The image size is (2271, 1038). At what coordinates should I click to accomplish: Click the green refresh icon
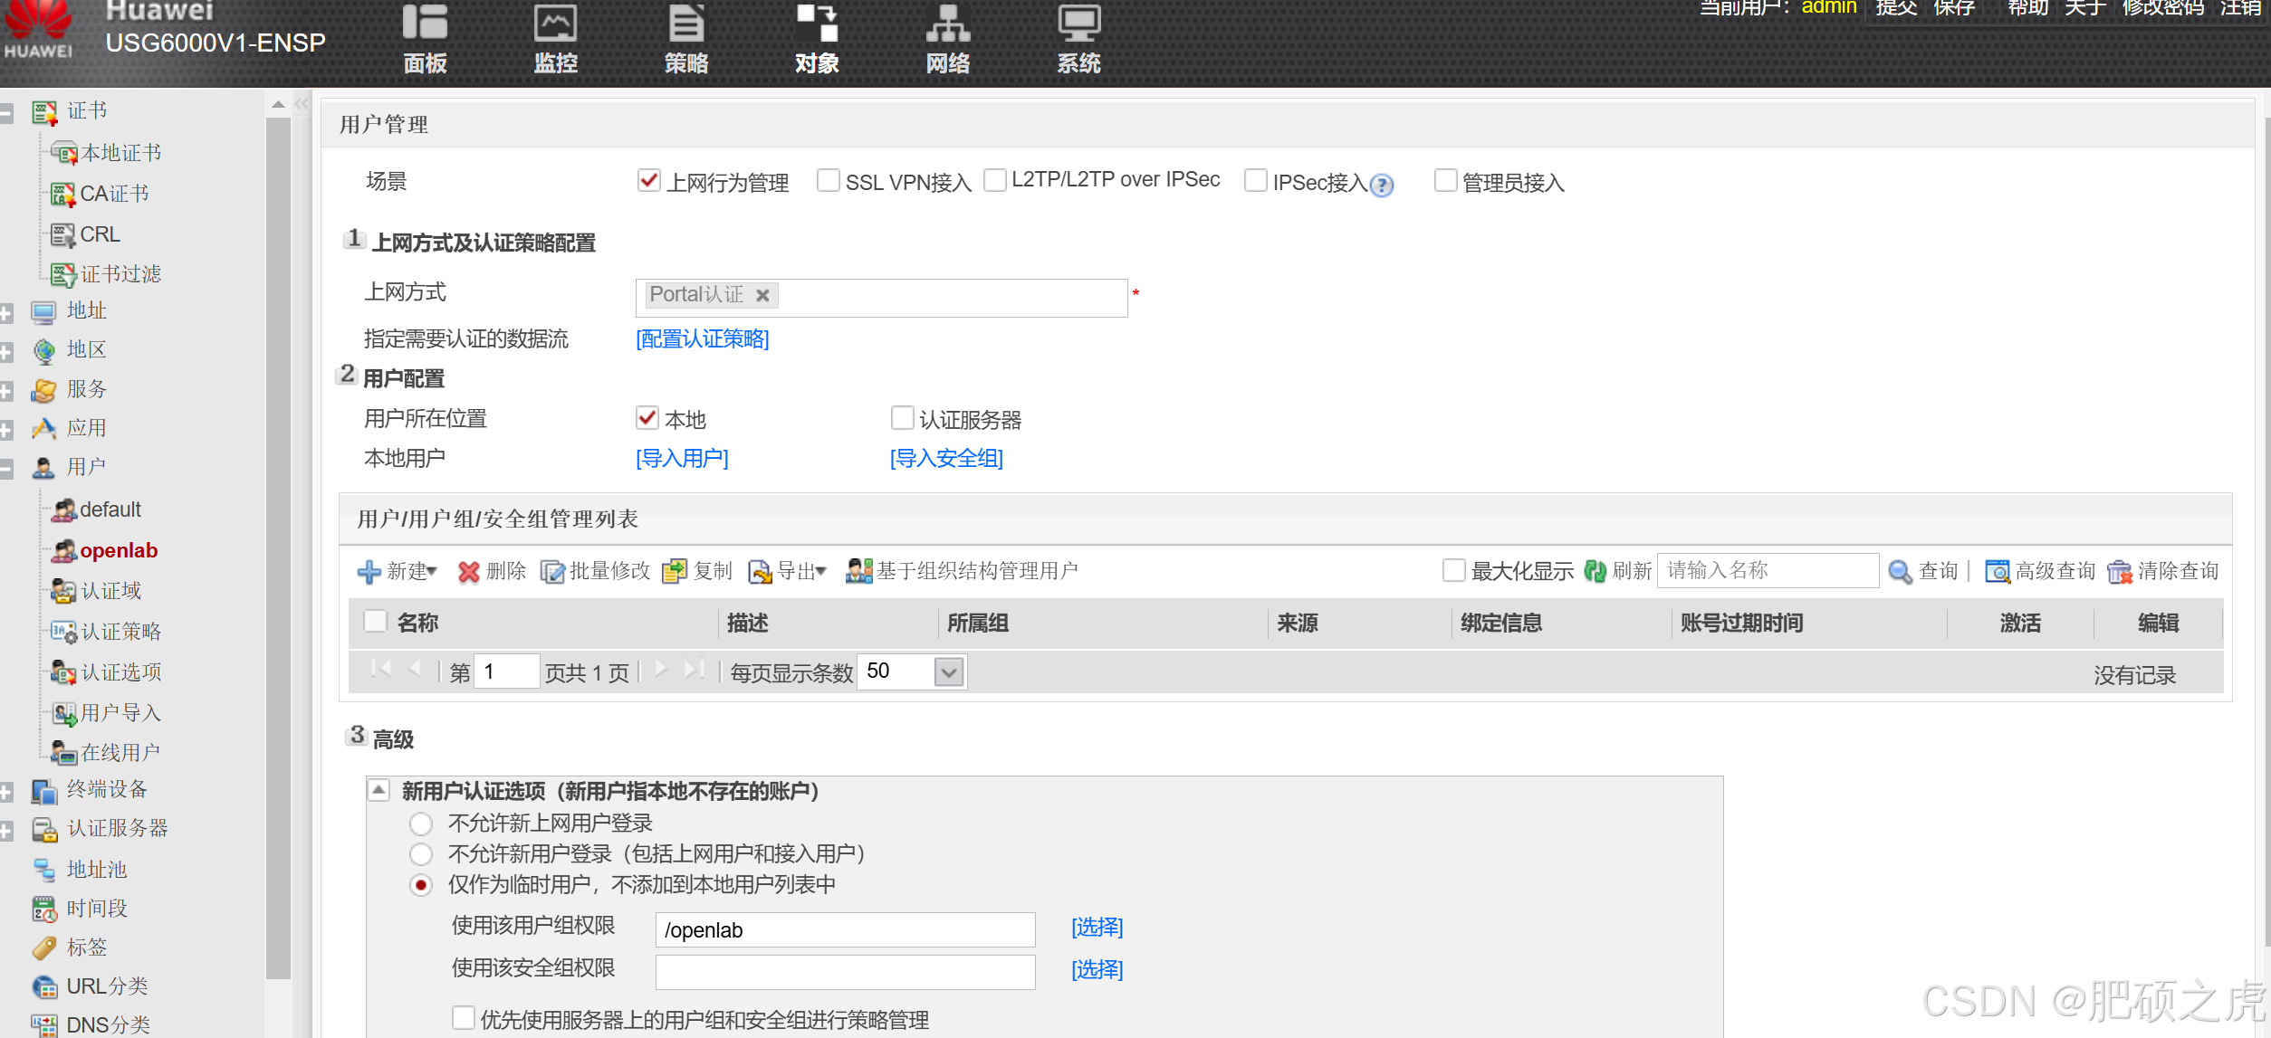pos(1595,571)
